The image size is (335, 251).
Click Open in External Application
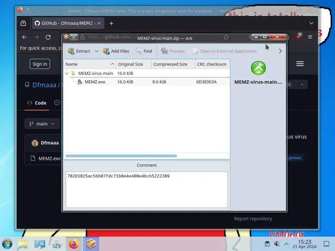pyautogui.click(x=224, y=51)
